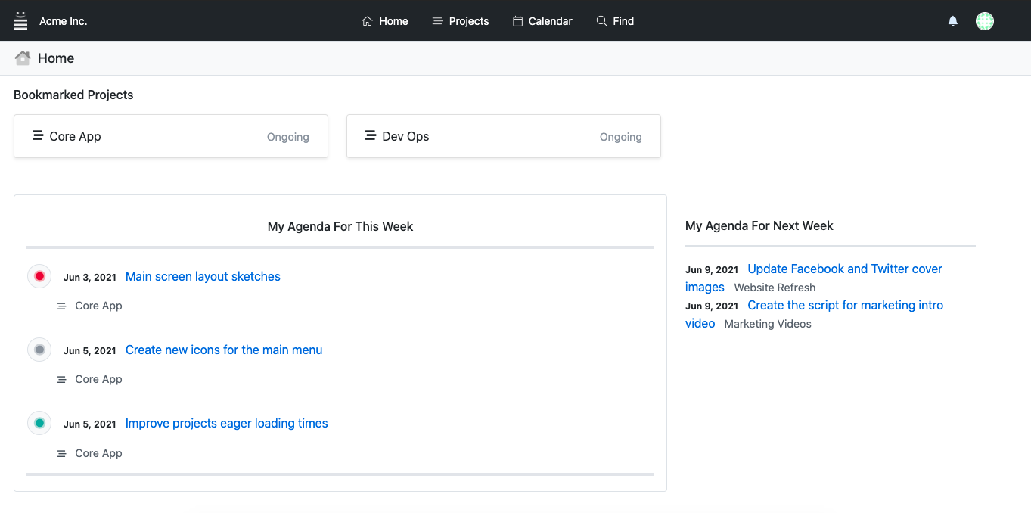Open the Projects menu from the top bar
This screenshot has width=1031, height=513.
(460, 20)
